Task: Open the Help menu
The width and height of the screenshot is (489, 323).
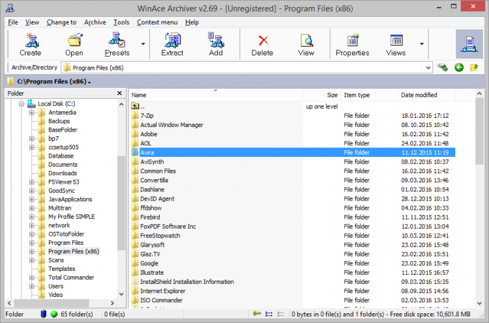Action: [x=192, y=22]
